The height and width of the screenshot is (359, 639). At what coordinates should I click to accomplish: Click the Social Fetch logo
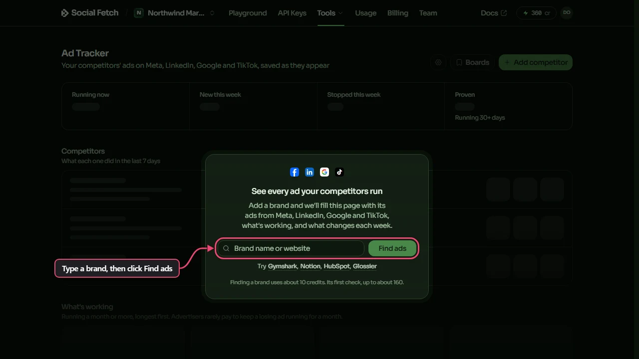click(90, 13)
